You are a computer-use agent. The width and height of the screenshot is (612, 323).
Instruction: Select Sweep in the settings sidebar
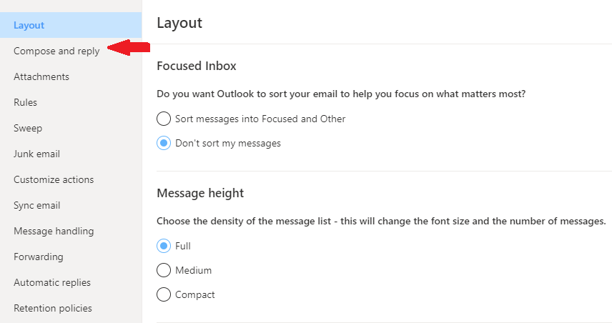[28, 129]
